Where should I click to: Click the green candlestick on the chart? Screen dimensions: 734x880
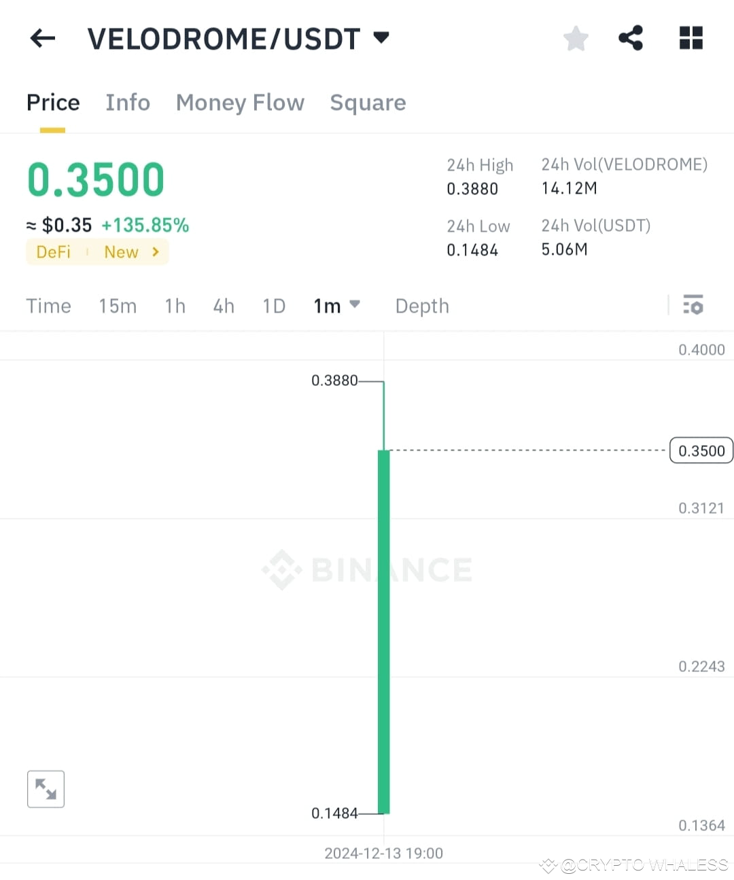tap(383, 631)
